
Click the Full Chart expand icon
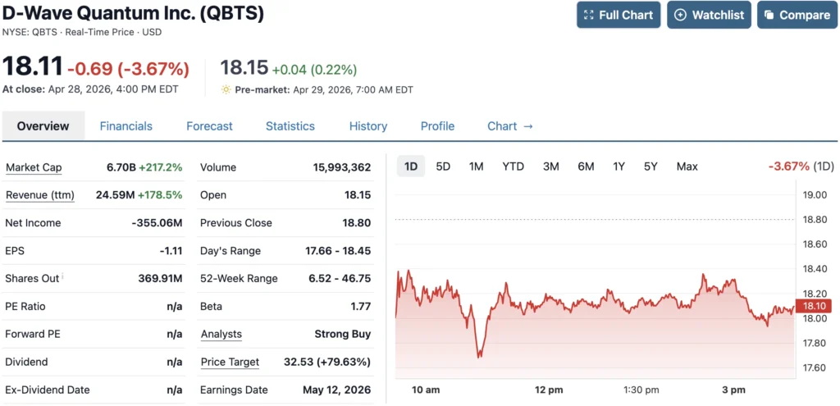tap(588, 15)
